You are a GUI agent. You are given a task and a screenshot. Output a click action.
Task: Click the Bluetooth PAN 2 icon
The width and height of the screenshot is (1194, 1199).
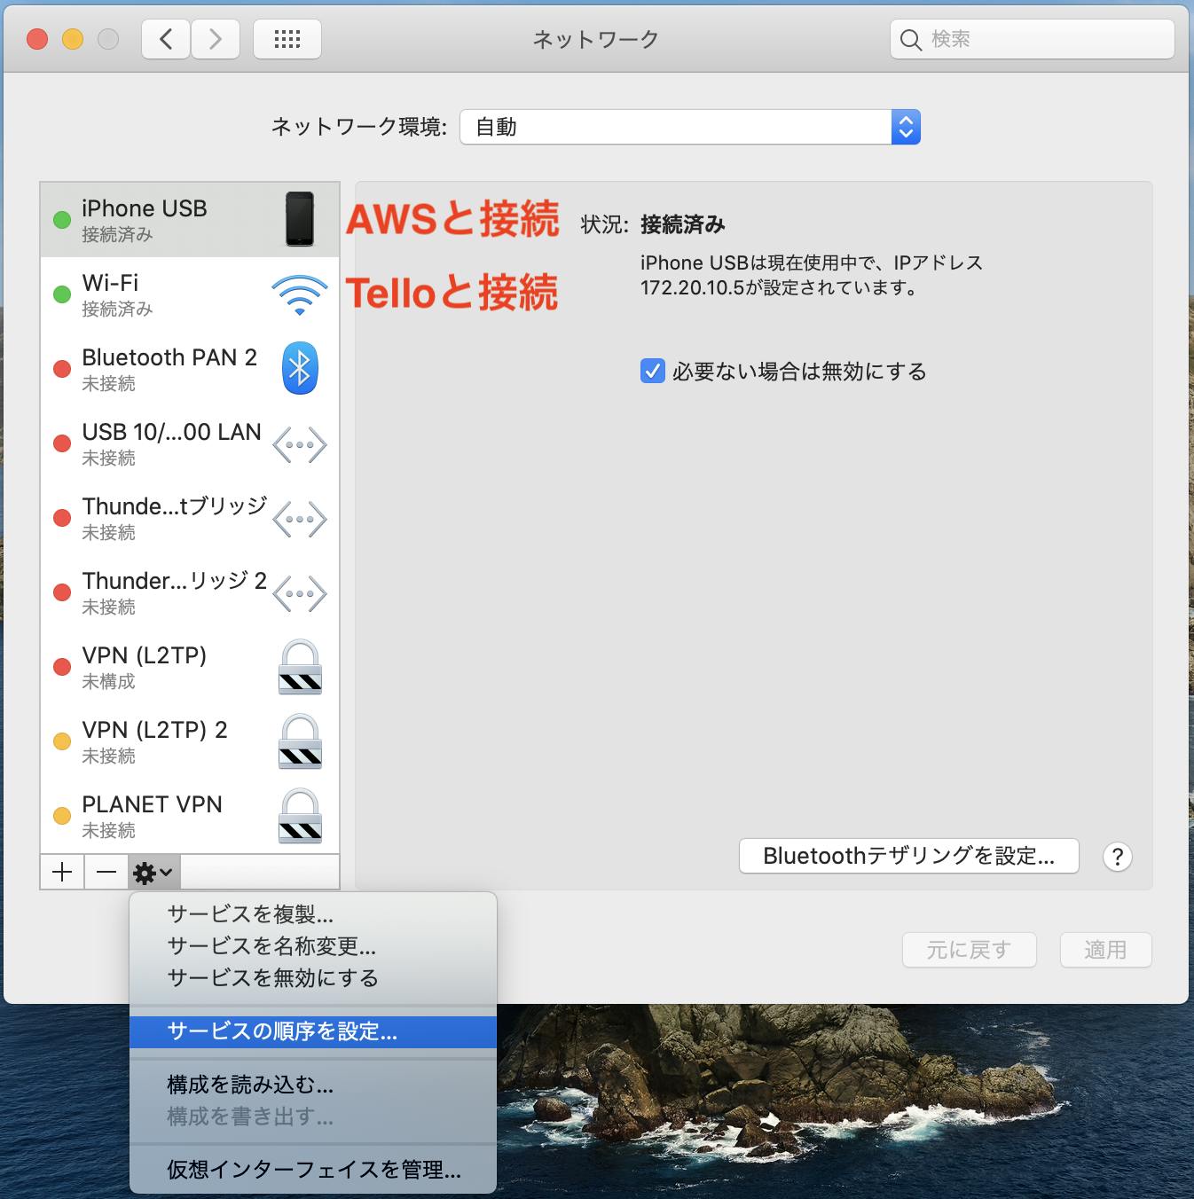coord(300,368)
